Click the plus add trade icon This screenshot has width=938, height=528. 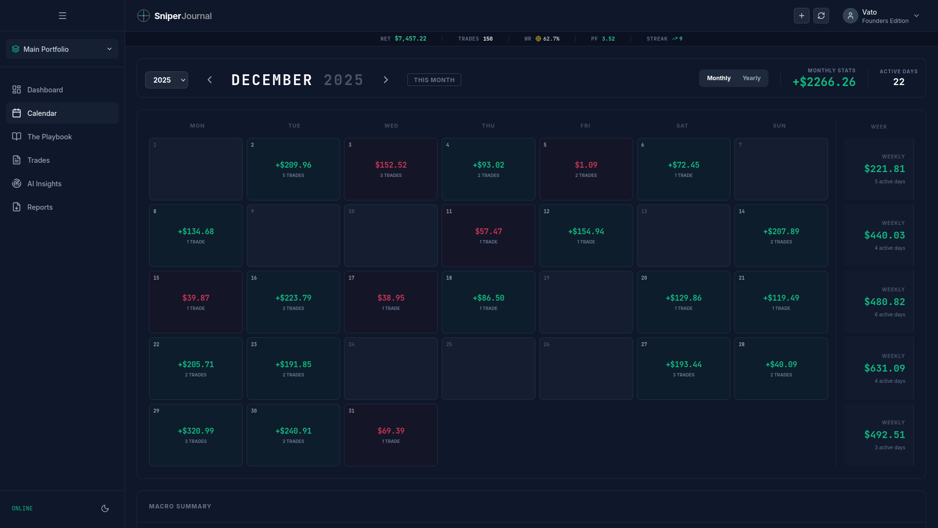tap(802, 16)
